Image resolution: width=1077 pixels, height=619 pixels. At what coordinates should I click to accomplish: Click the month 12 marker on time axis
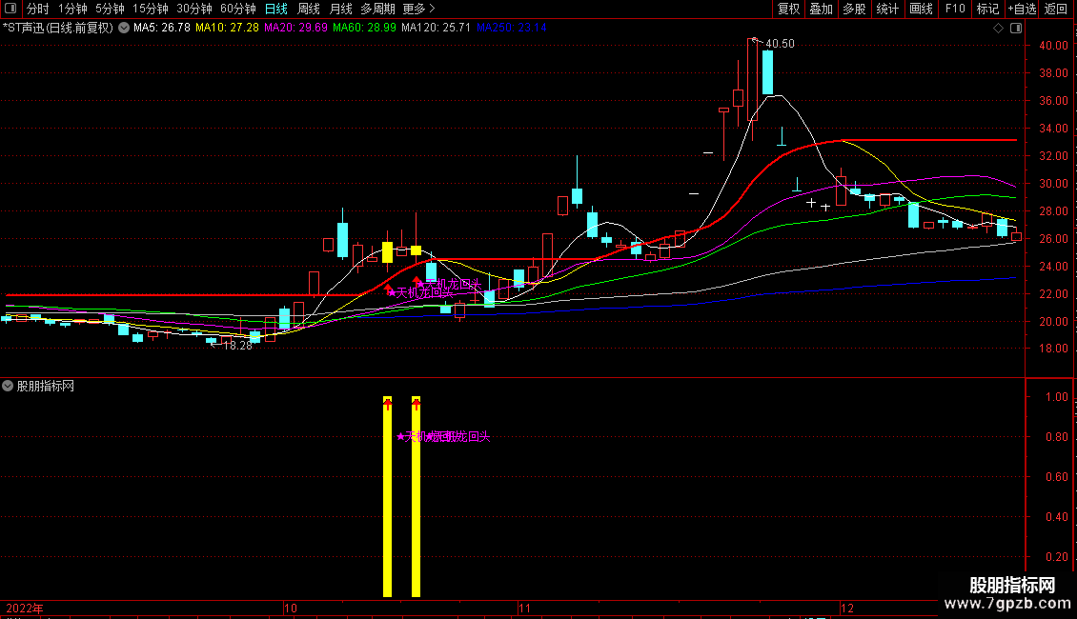[847, 608]
